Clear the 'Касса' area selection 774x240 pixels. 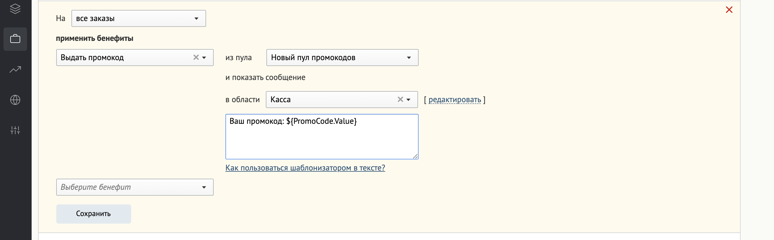click(x=400, y=99)
